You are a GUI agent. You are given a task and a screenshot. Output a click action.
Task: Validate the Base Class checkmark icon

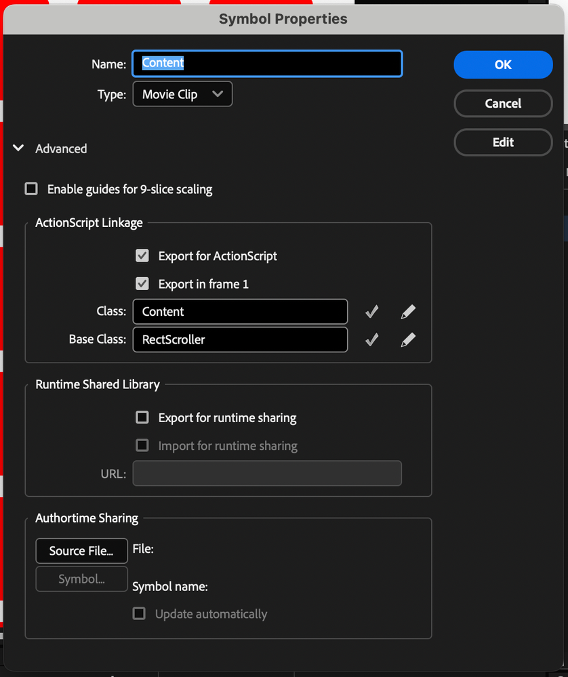point(371,340)
